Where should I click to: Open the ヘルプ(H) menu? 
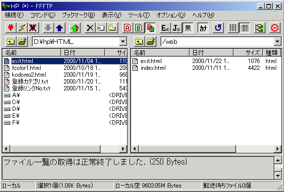[x=203, y=15]
